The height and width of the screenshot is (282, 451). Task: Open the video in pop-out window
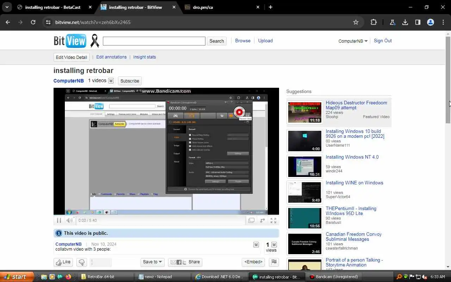pyautogui.click(x=251, y=220)
